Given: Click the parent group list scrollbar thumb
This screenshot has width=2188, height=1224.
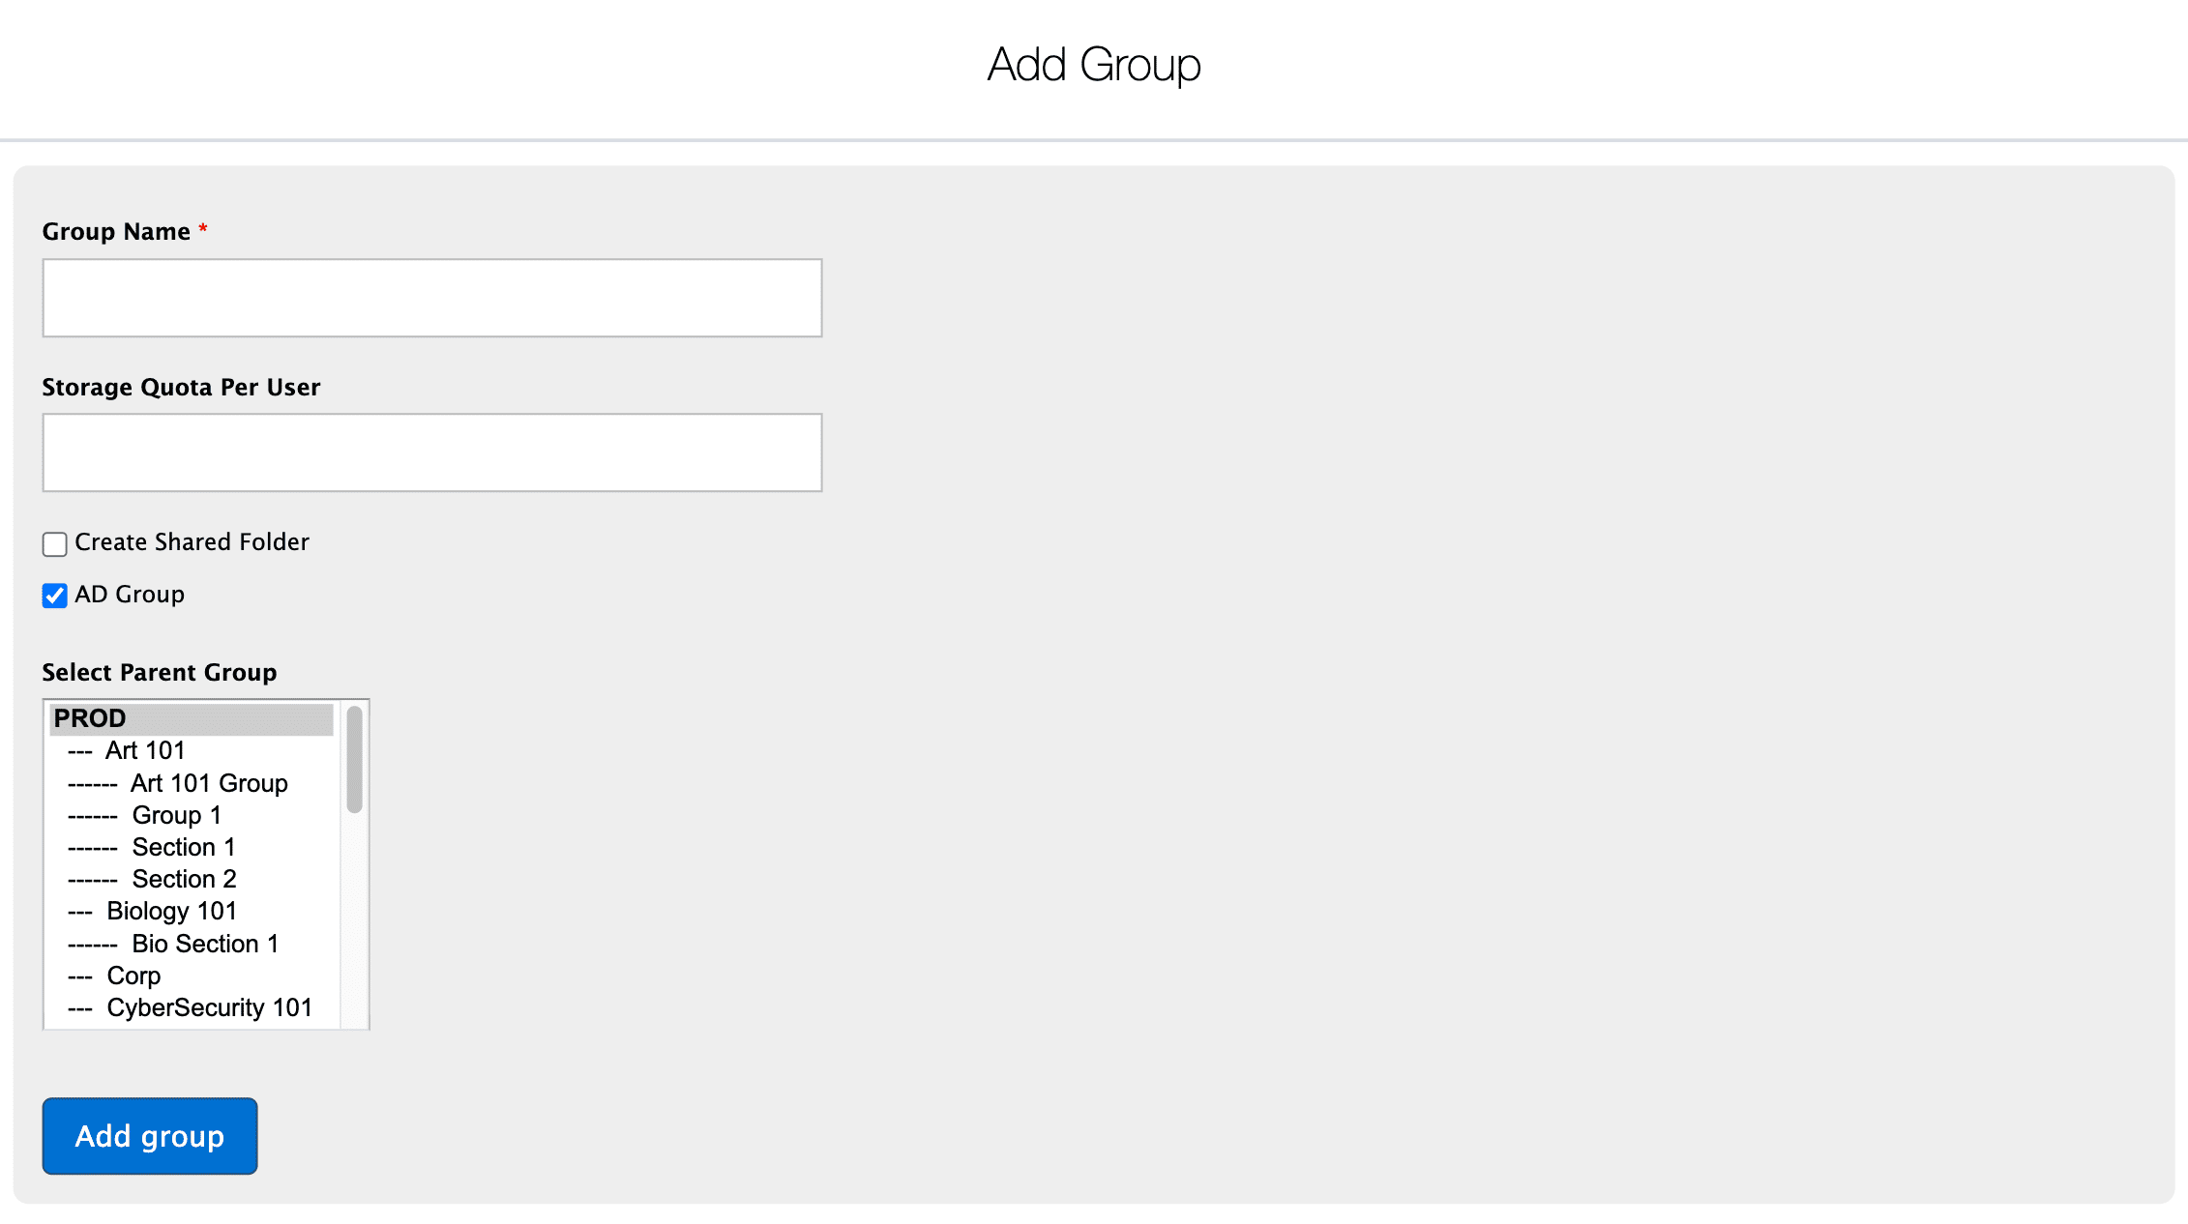Looking at the screenshot, I should point(355,759).
